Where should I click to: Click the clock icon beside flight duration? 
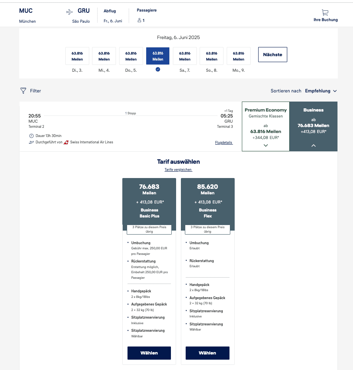(x=31, y=136)
